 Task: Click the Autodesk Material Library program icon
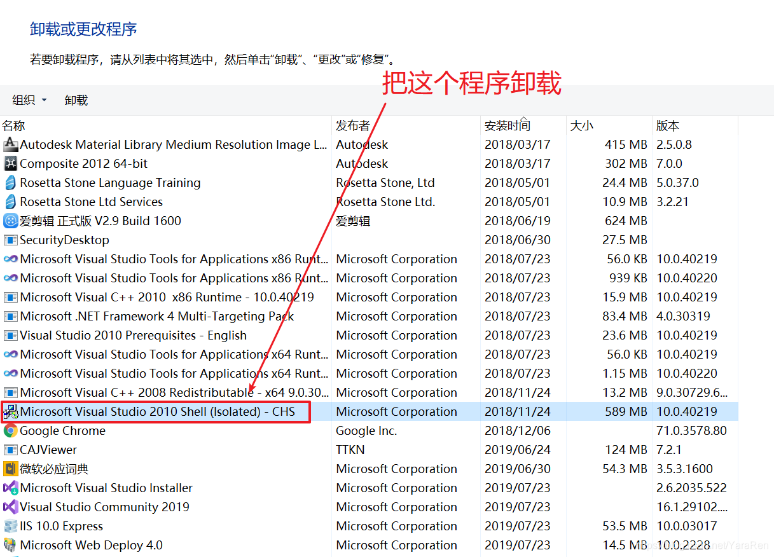pos(10,144)
